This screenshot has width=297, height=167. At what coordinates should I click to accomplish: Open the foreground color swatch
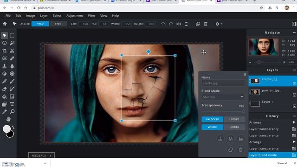tap(6, 129)
